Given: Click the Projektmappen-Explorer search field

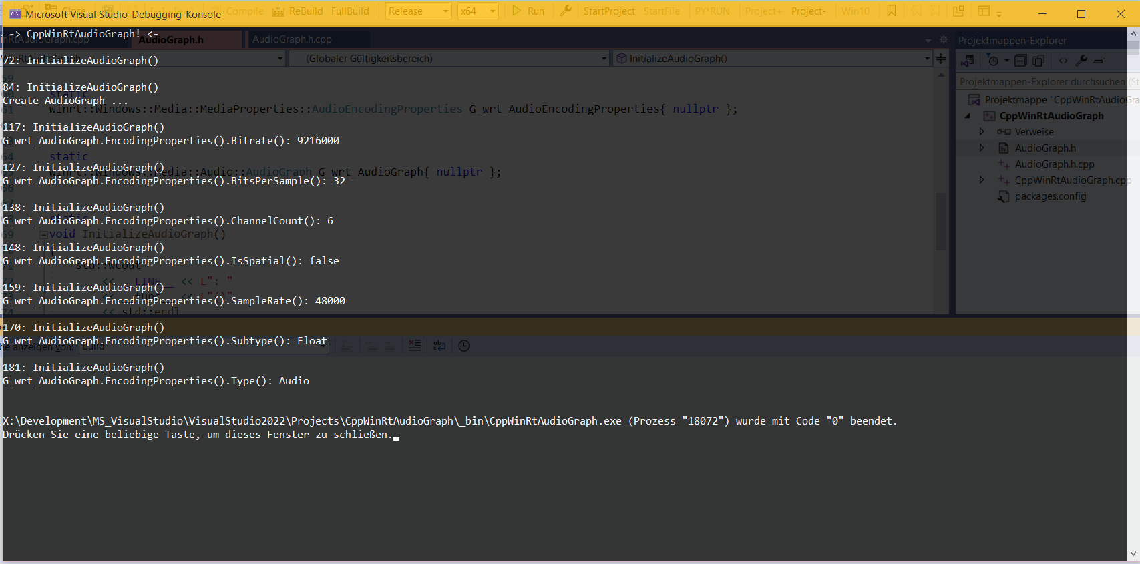Looking at the screenshot, I should 1048,82.
